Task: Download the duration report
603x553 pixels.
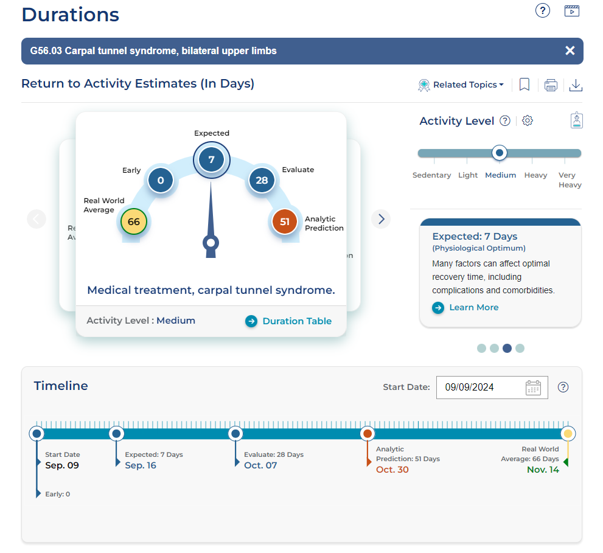Action: click(576, 85)
